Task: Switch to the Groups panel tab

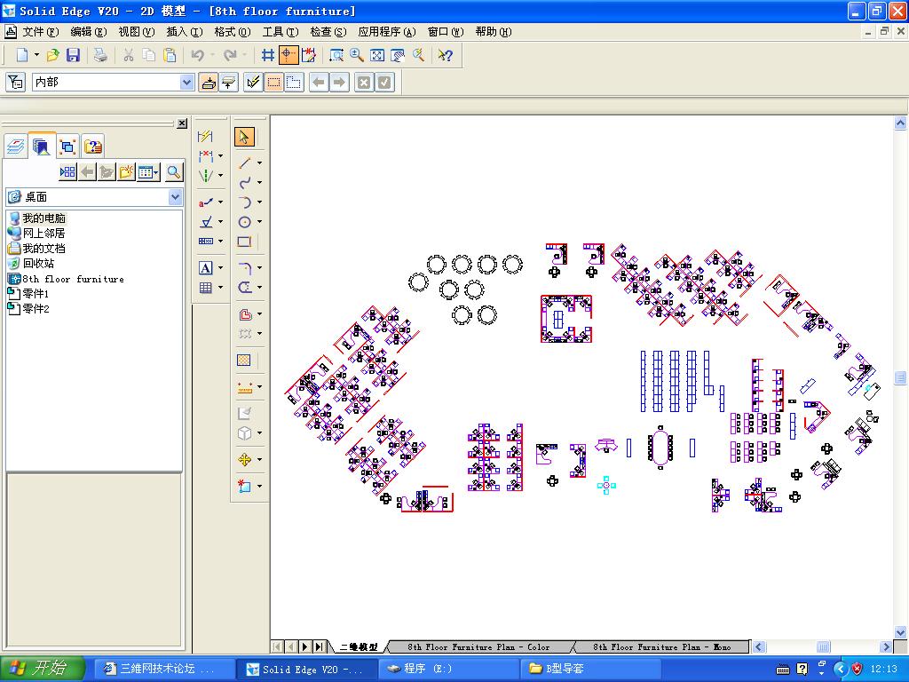Action: pyautogui.click(x=67, y=147)
